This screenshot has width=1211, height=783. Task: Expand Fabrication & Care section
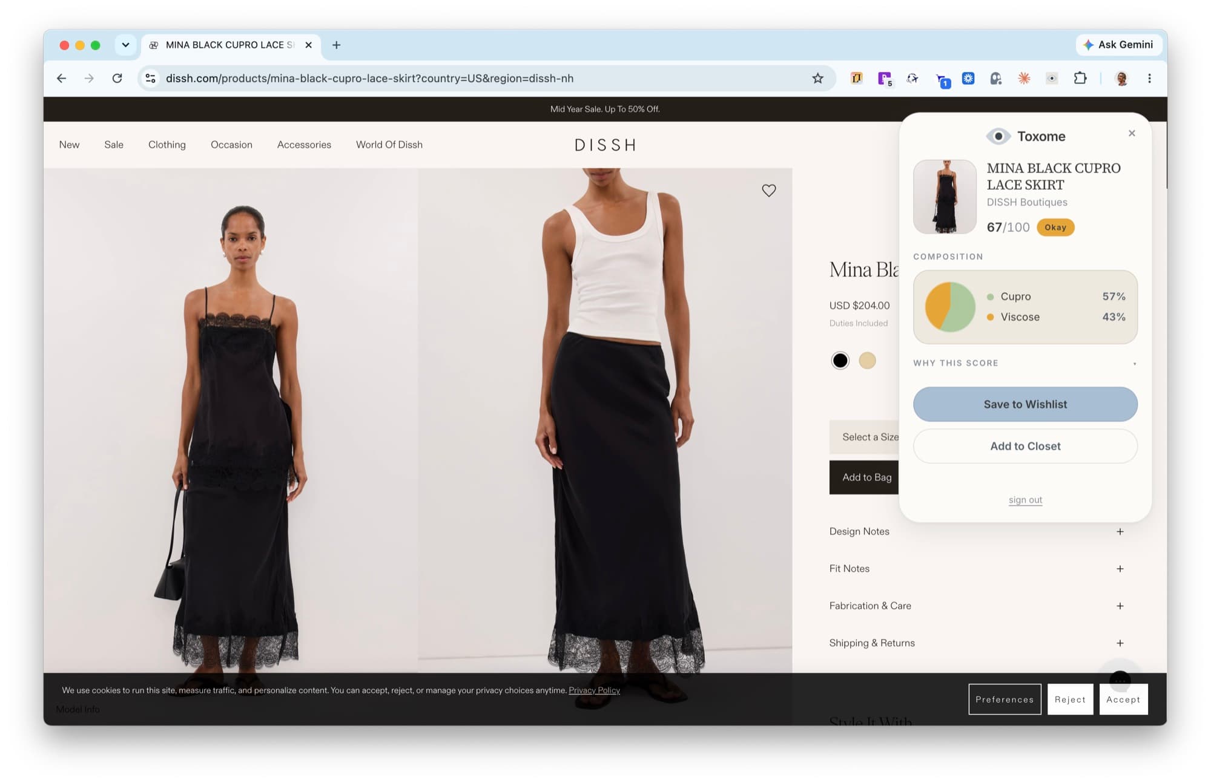pyautogui.click(x=977, y=606)
